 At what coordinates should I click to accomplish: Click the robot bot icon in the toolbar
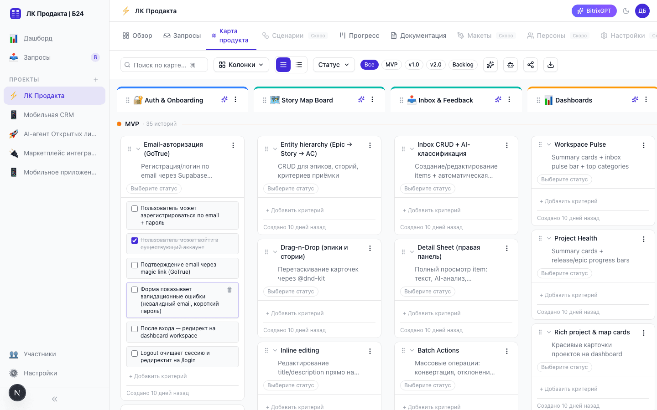(511, 65)
